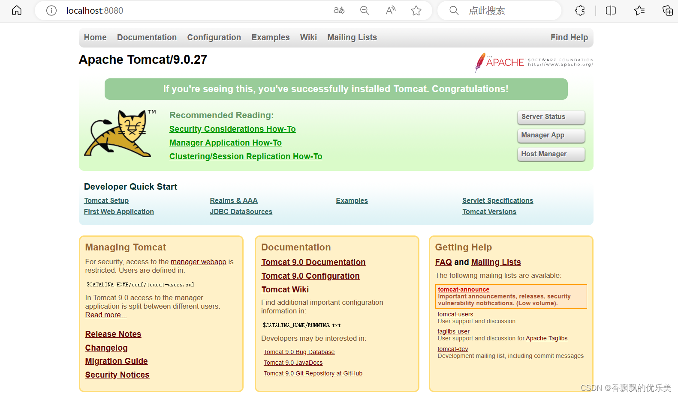The image size is (678, 396).
Task: Open the Tomcat 9.0 Documentation link
Action: [313, 262]
